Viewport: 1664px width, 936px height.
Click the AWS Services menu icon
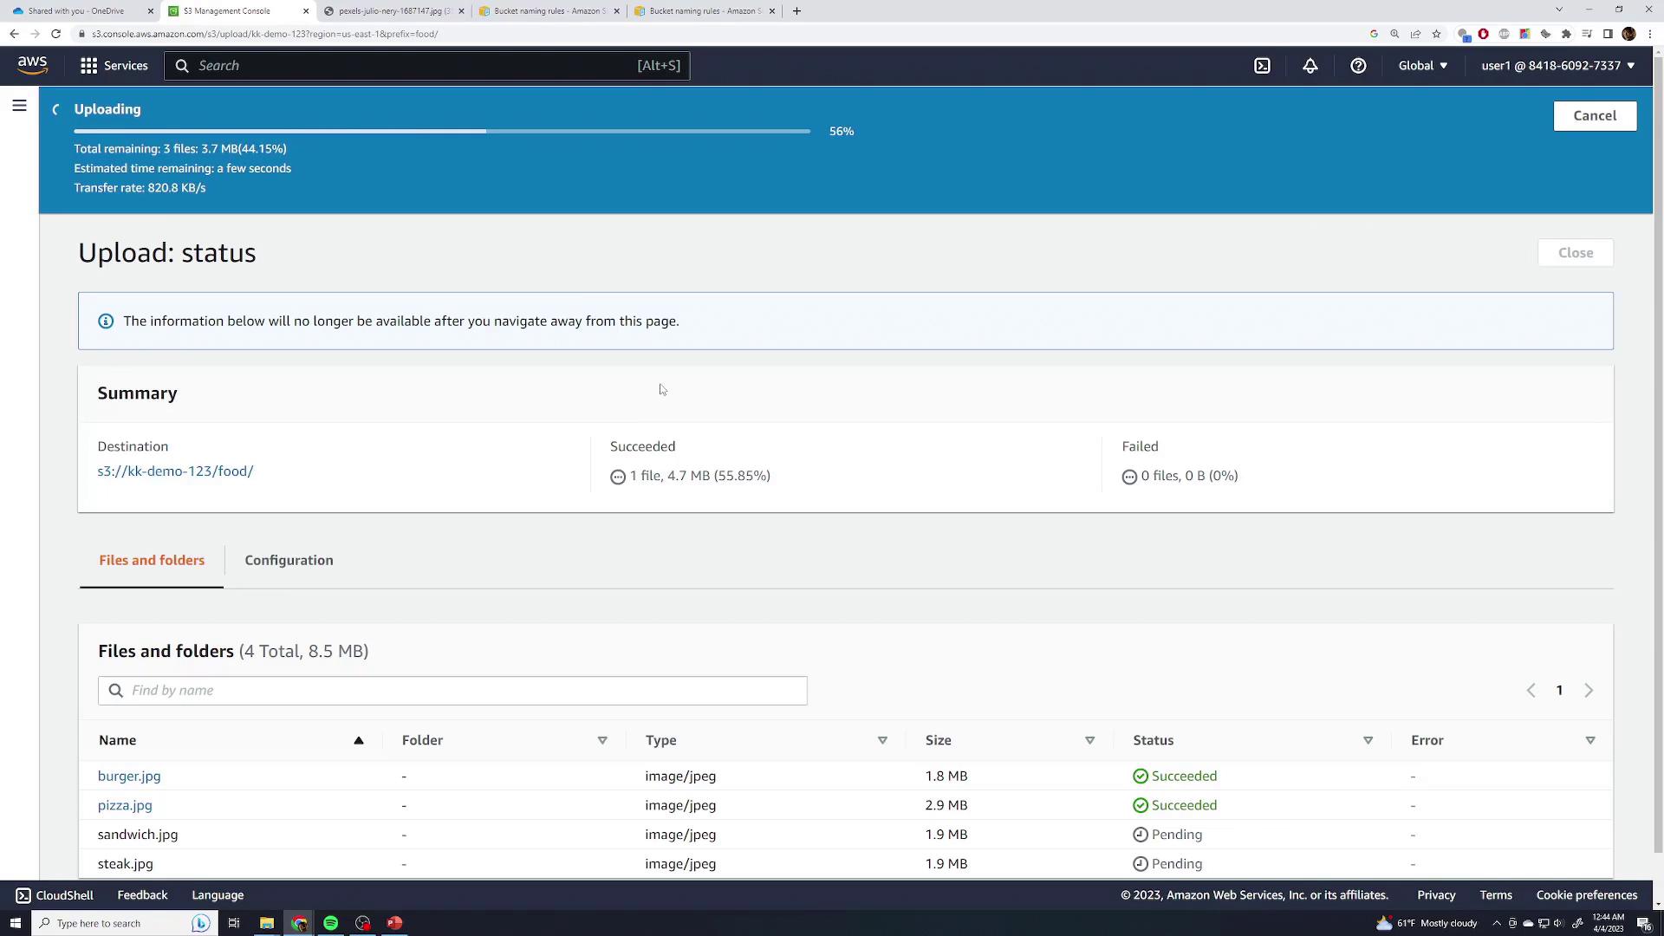tap(89, 65)
